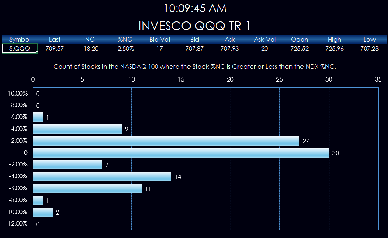Click the High column header

click(x=334, y=40)
